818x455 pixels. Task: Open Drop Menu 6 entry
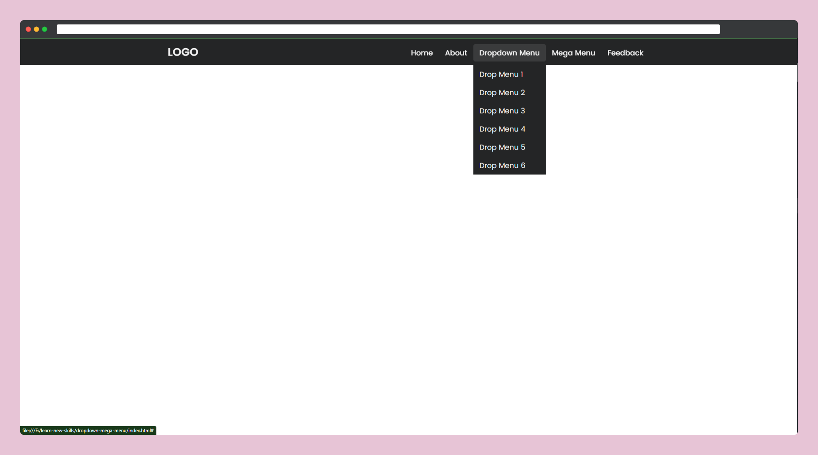502,166
